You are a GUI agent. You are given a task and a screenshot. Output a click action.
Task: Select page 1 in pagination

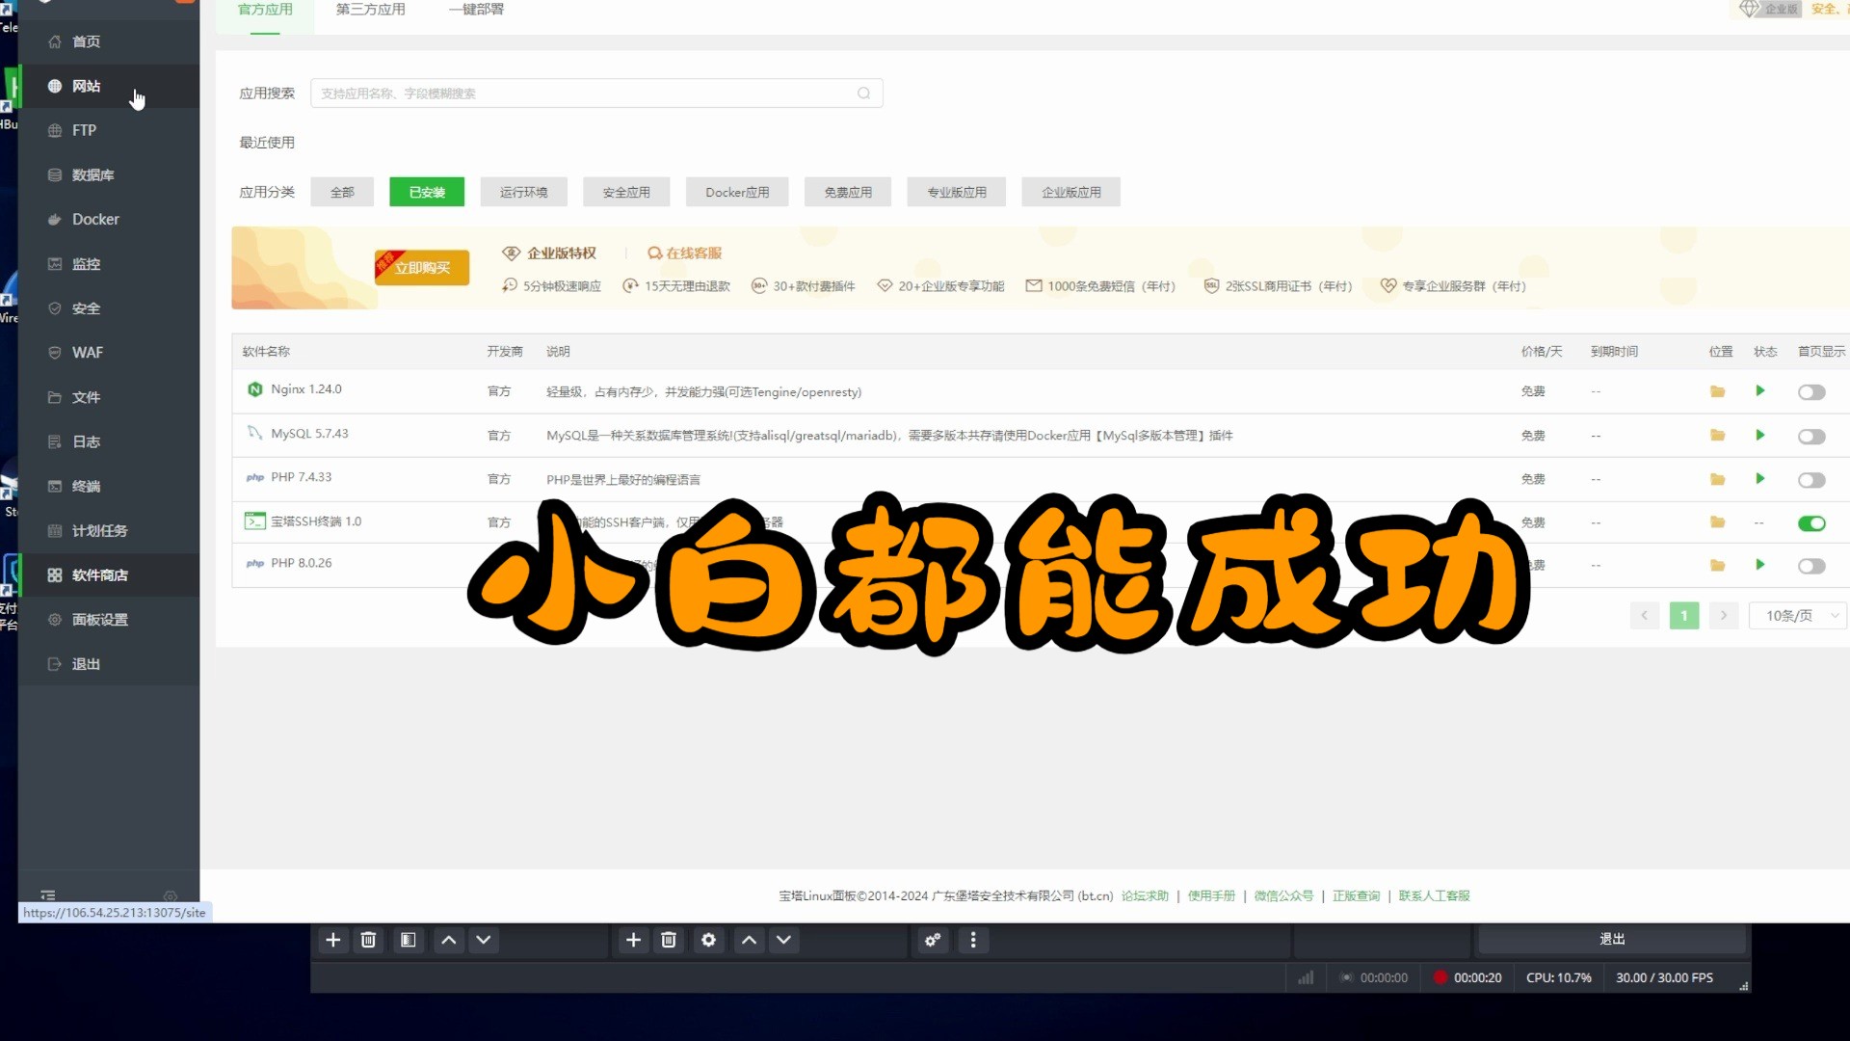pyautogui.click(x=1684, y=615)
